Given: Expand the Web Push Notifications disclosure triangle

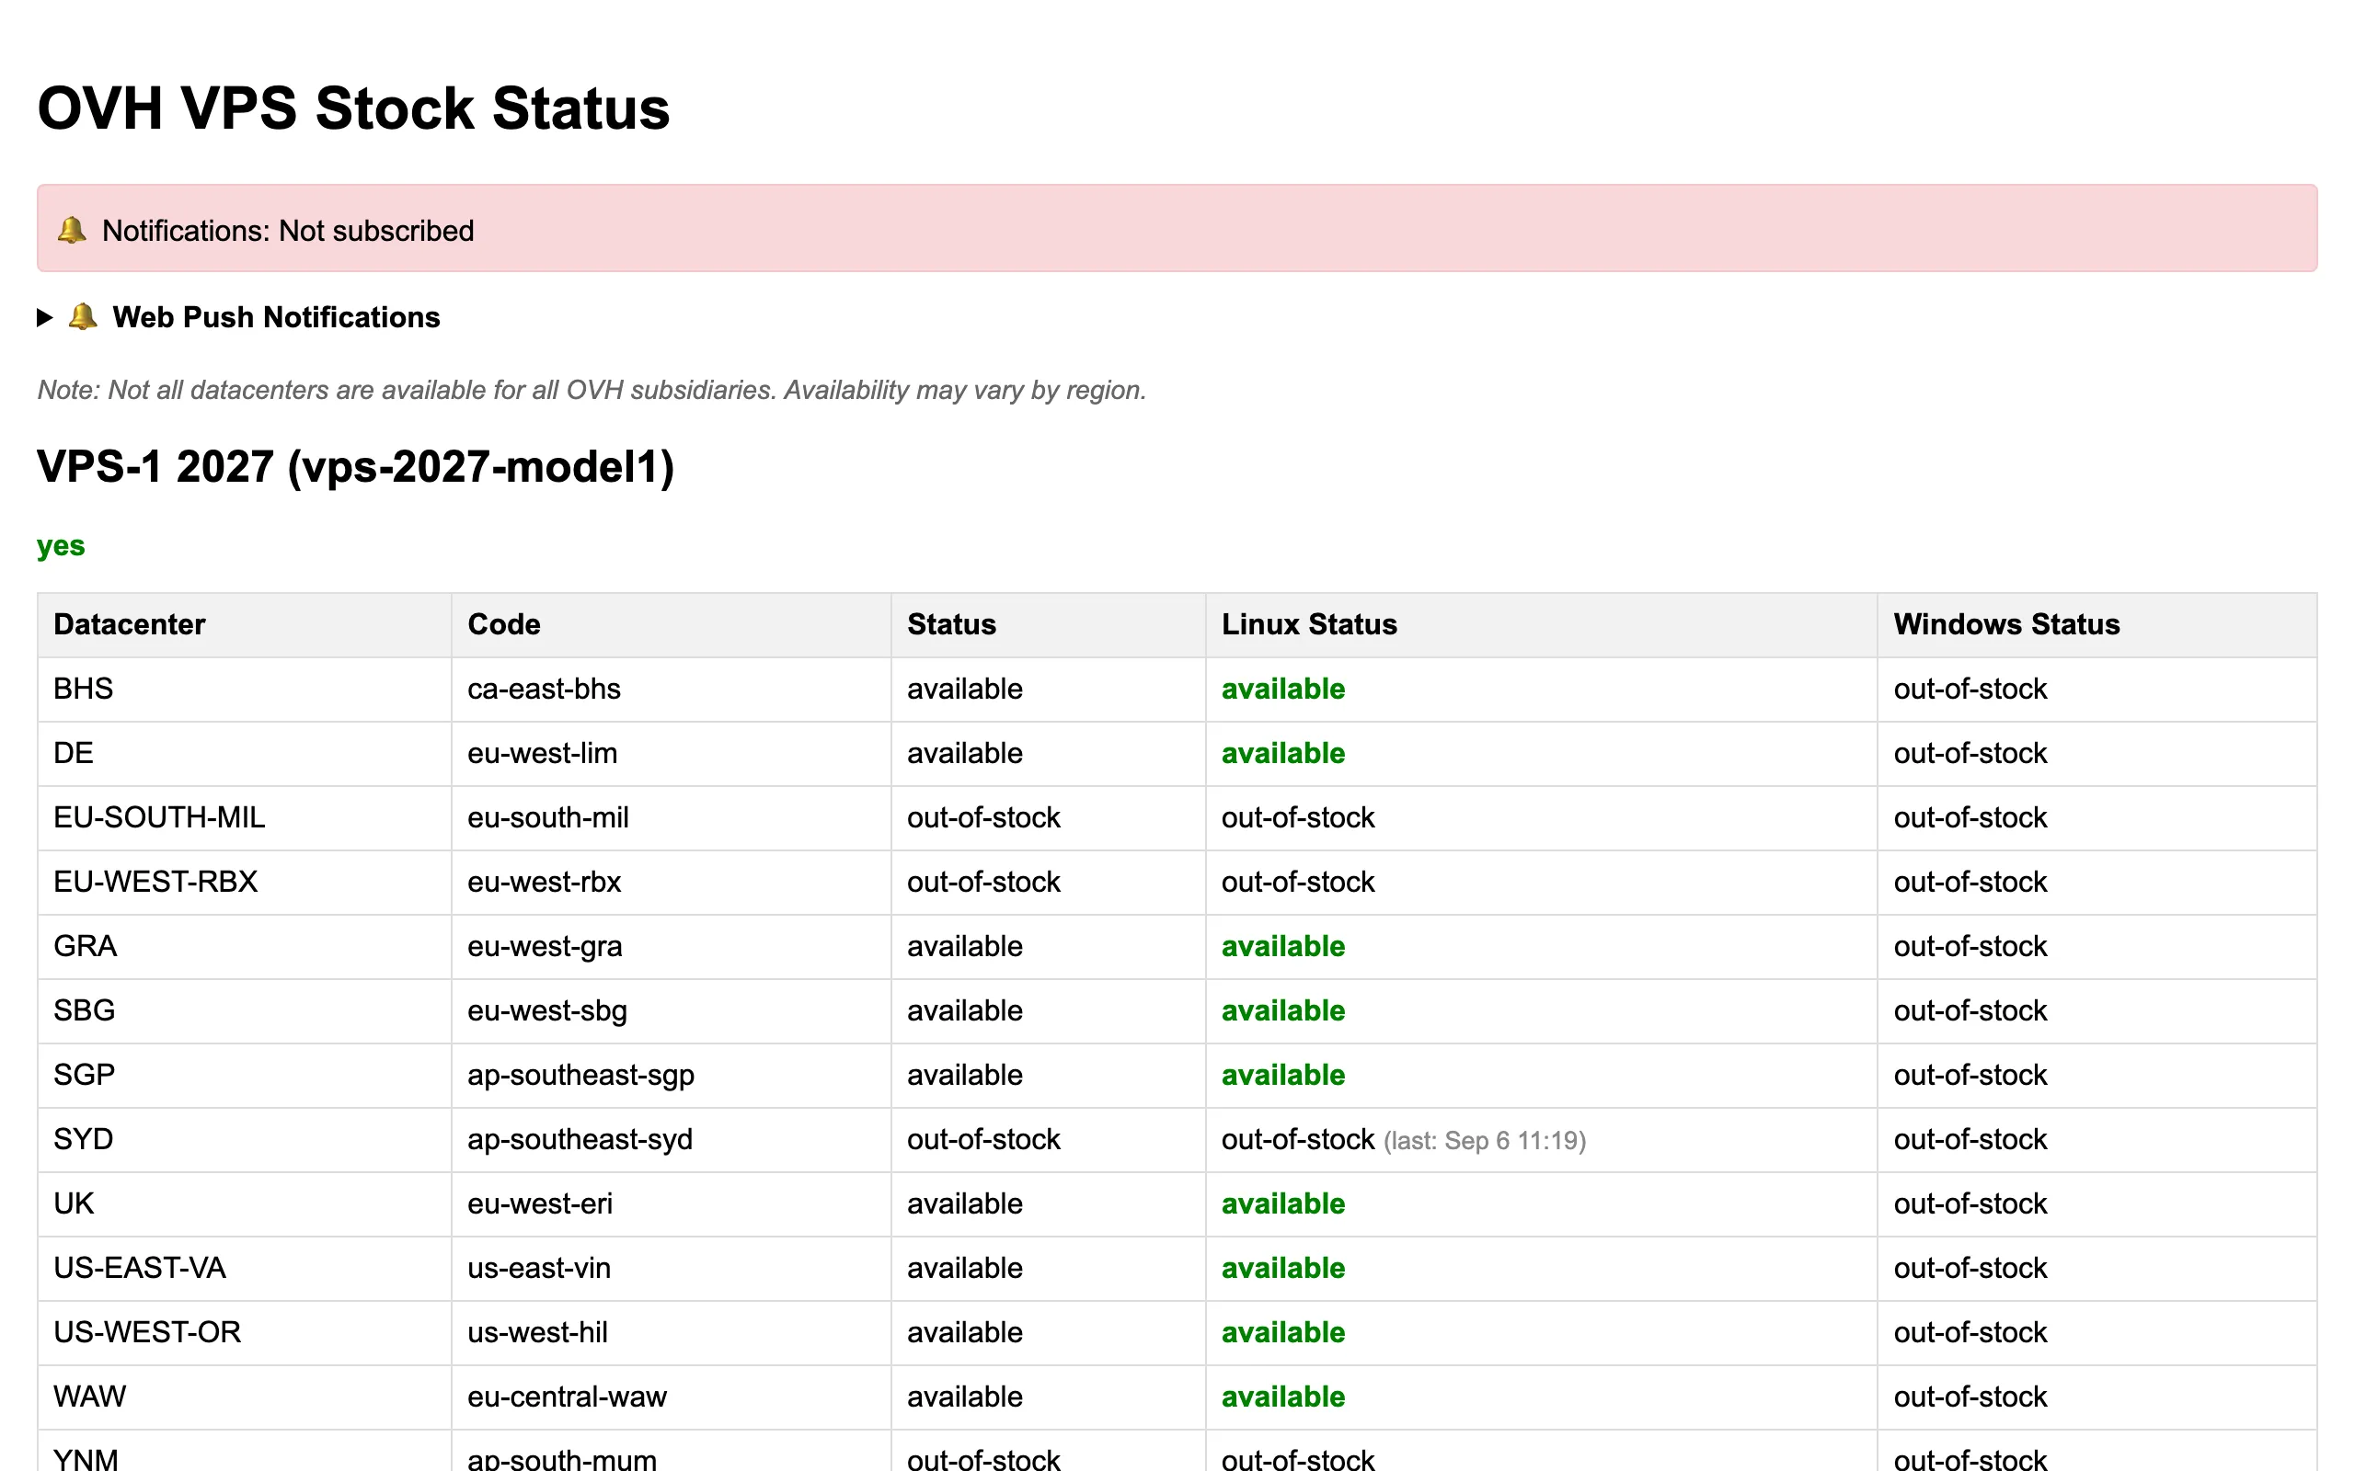Looking at the screenshot, I should point(45,317).
